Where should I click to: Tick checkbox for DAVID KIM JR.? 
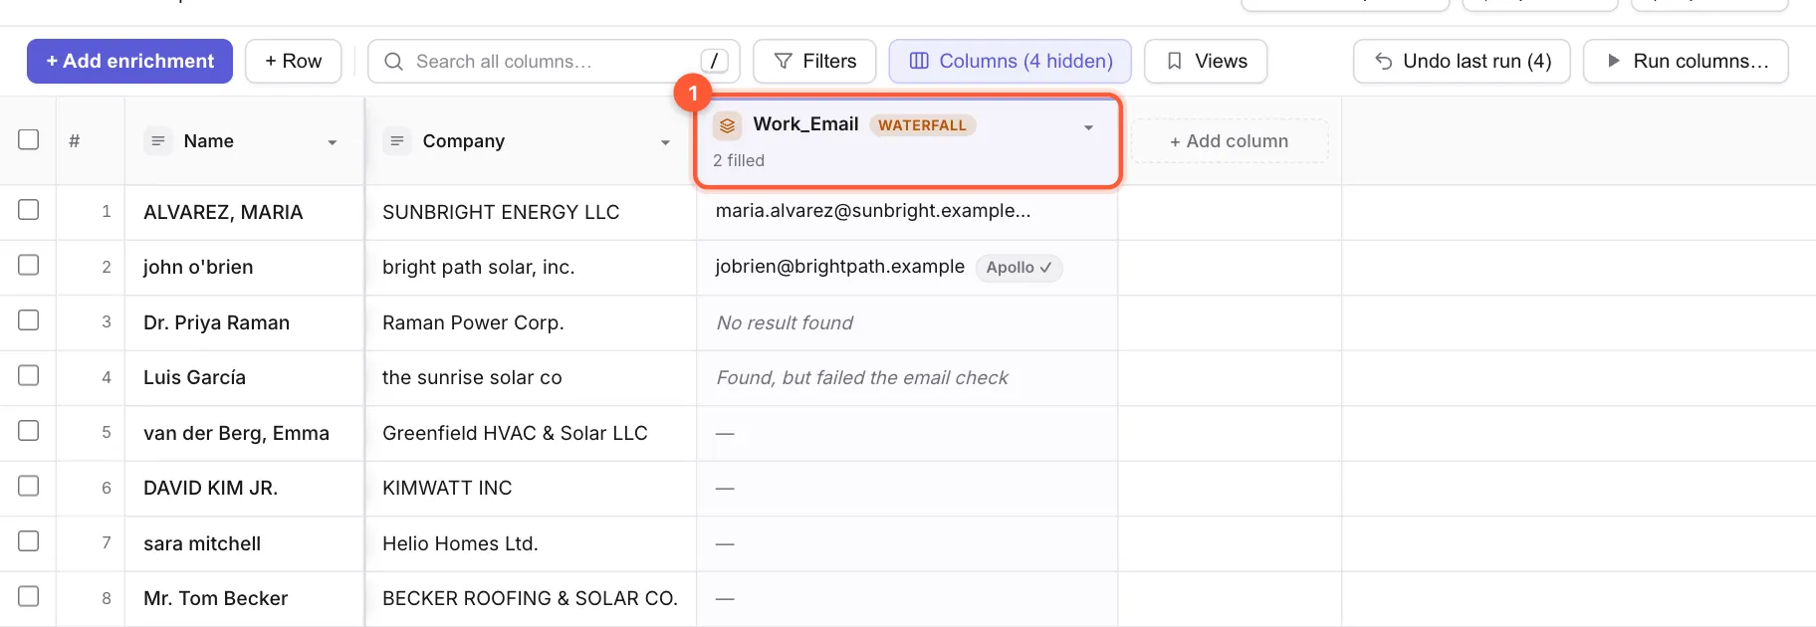pyautogui.click(x=29, y=486)
